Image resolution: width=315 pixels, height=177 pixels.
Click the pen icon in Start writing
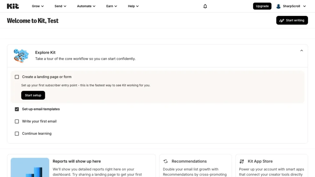click(282, 21)
